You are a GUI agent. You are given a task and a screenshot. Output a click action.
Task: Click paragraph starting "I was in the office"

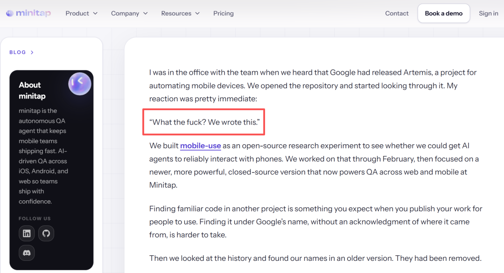pos(313,85)
